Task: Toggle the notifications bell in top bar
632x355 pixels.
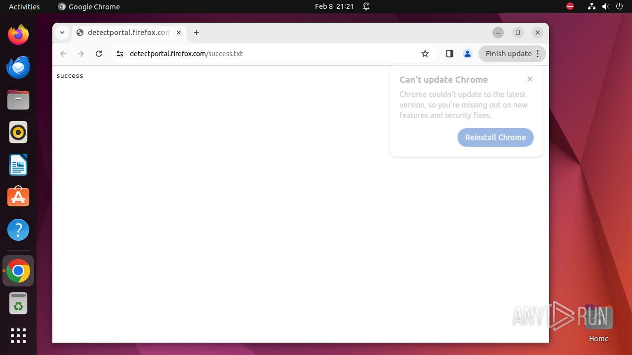Action: [366, 6]
